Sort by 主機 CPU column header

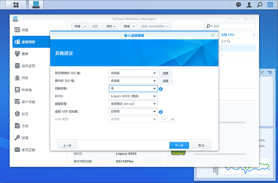pos(227,35)
